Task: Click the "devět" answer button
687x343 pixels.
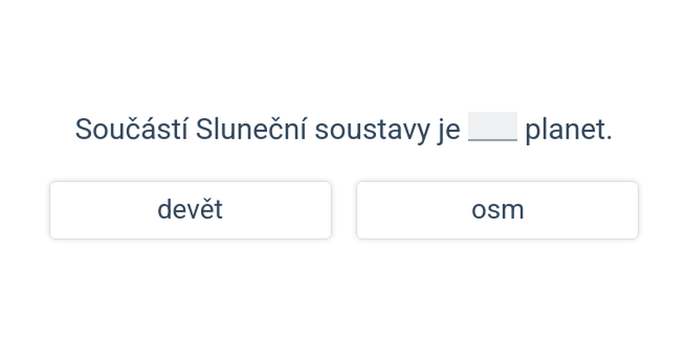Action: point(190,210)
